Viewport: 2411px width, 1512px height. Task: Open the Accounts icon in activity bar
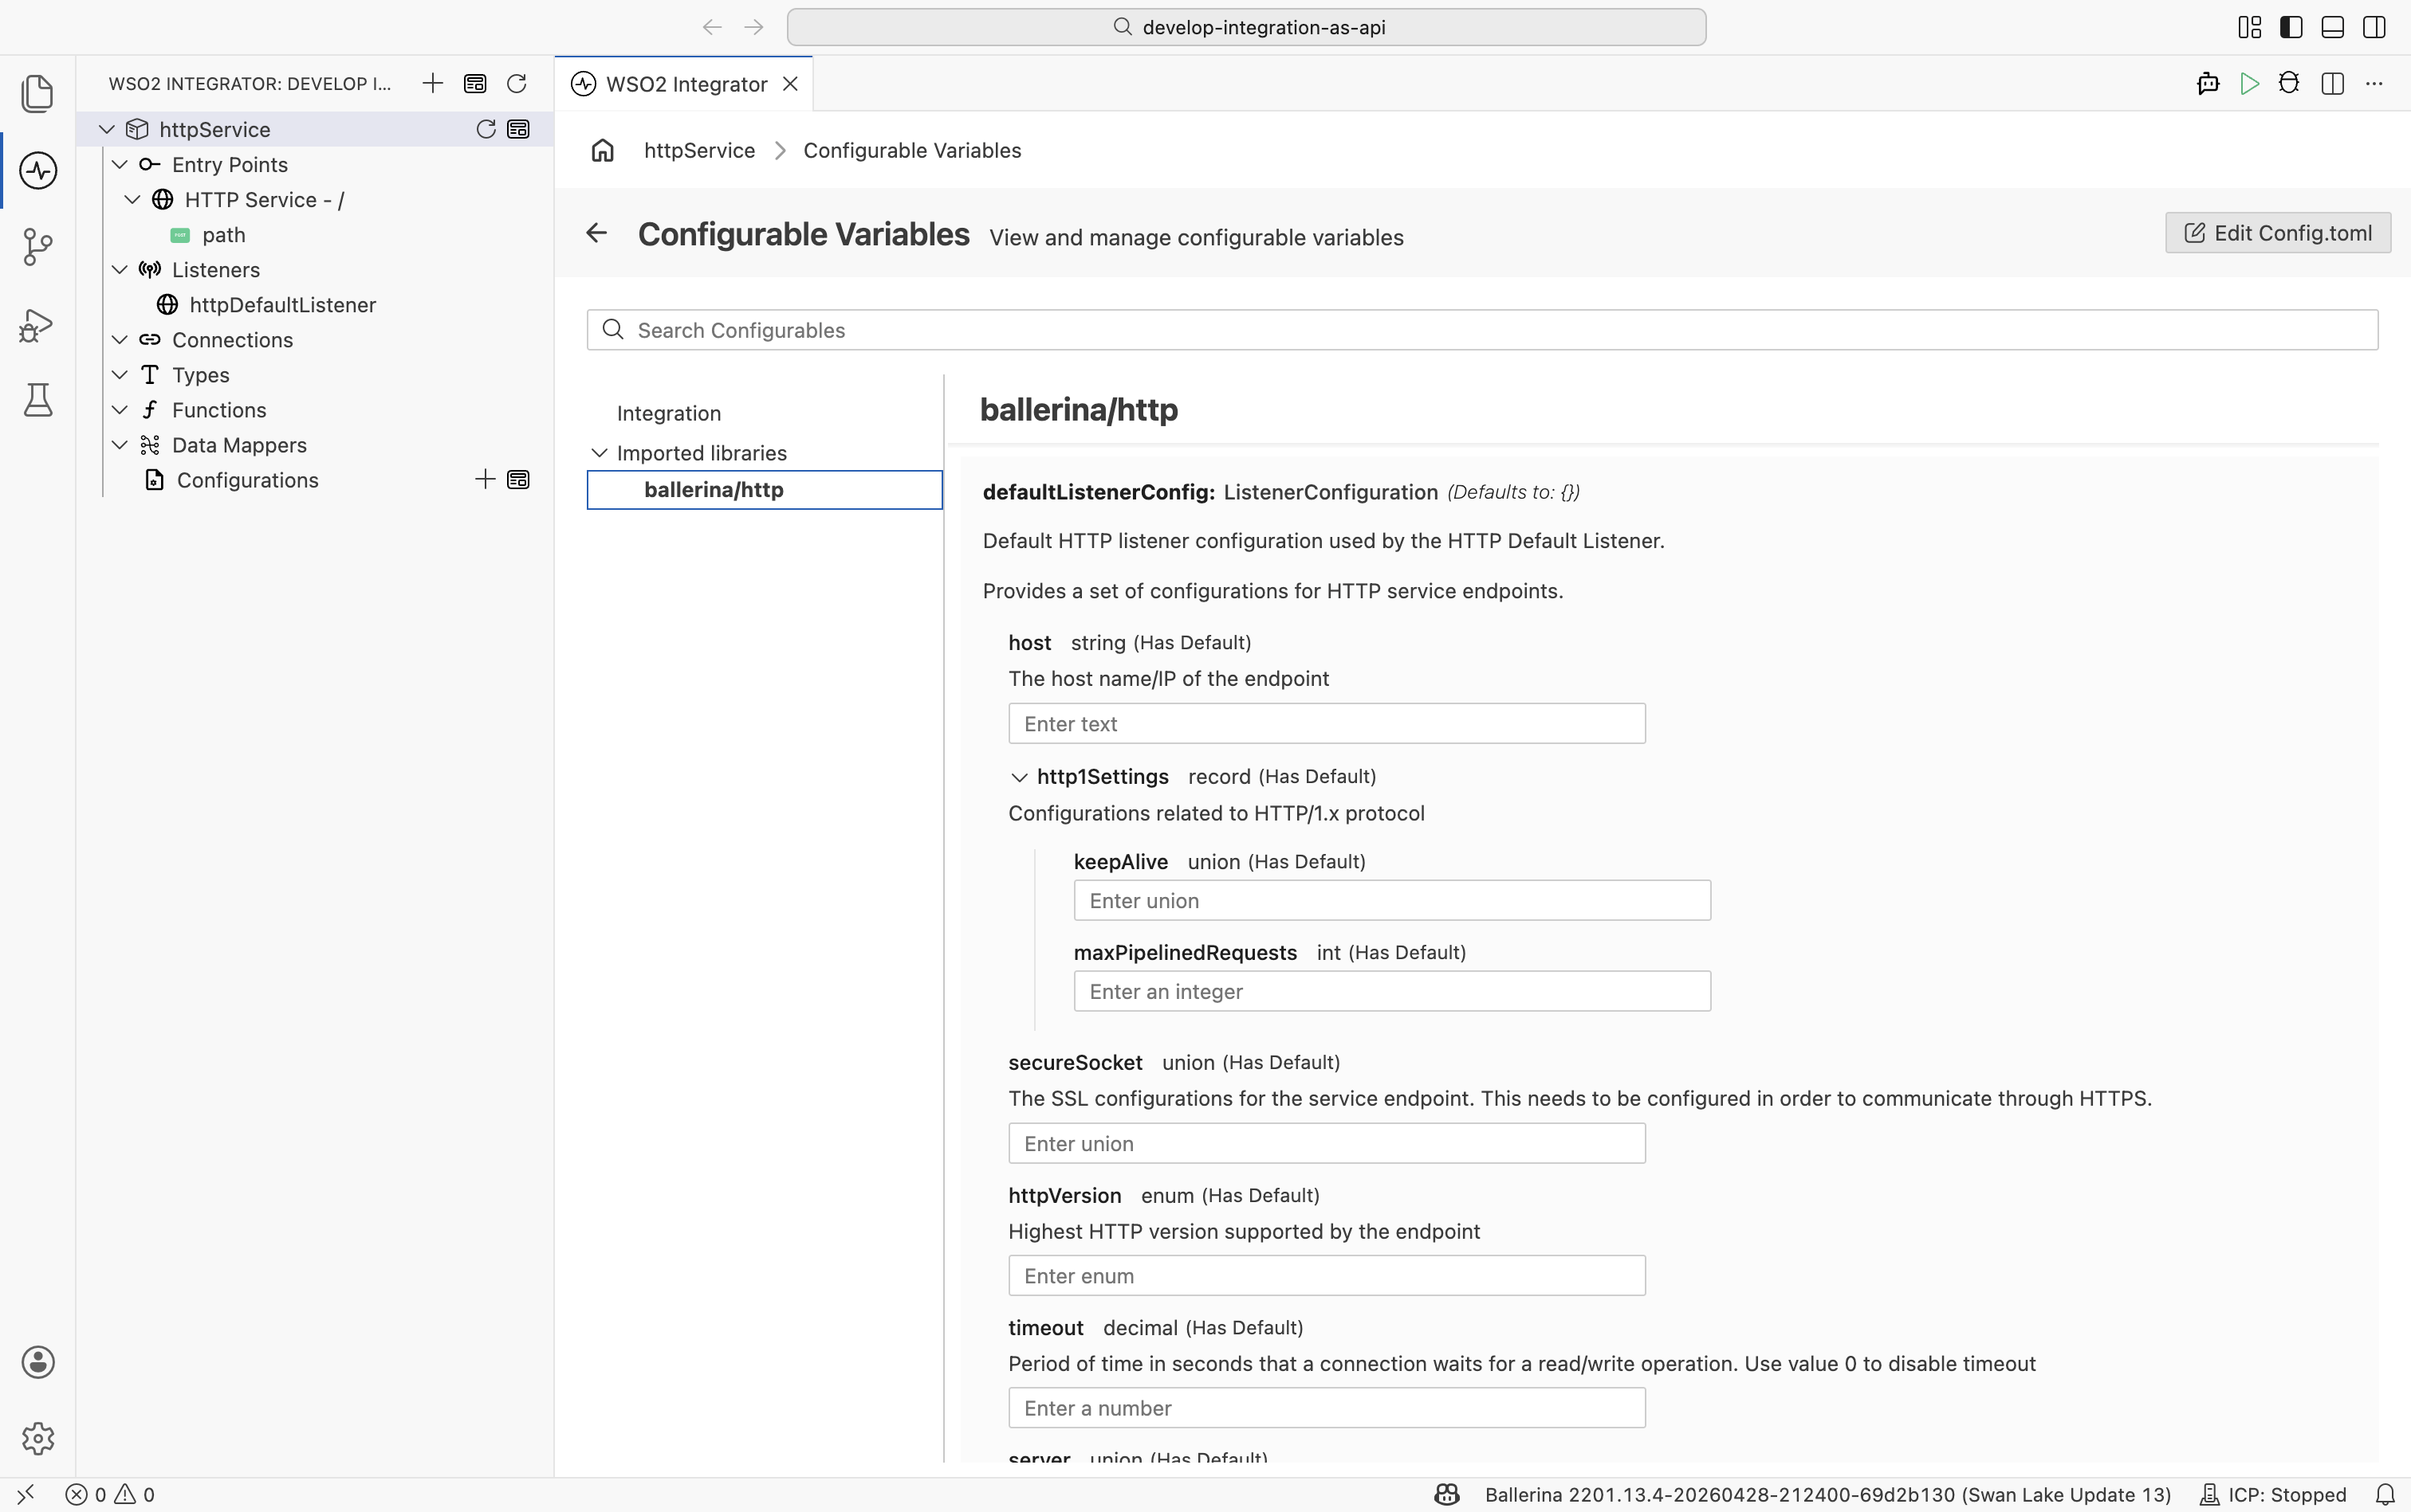37,1362
